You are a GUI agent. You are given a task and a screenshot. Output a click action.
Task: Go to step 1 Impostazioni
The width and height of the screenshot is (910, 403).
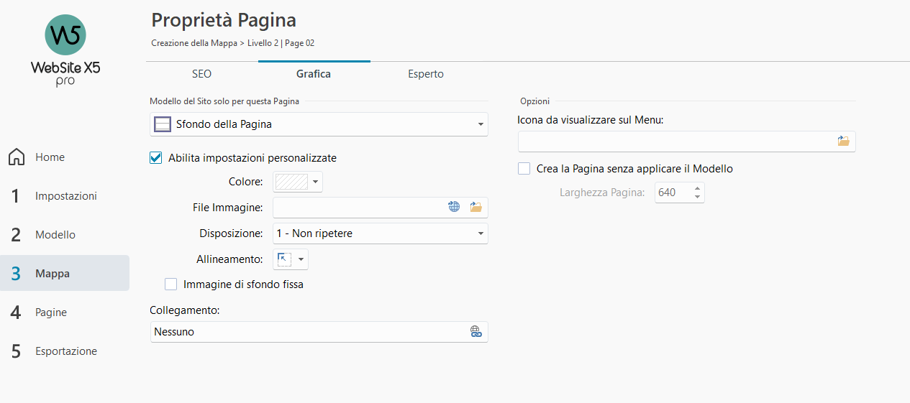pyautogui.click(x=65, y=196)
